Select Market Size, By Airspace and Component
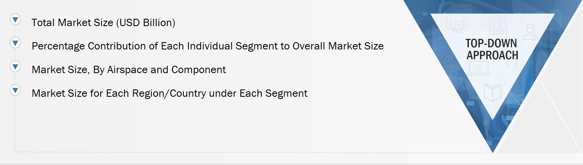The image size is (583, 165). click(x=129, y=70)
